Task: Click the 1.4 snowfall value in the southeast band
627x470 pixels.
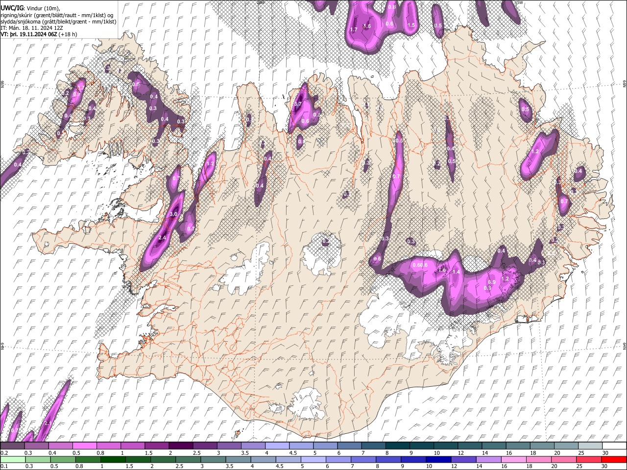Action: coord(456,272)
